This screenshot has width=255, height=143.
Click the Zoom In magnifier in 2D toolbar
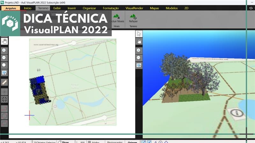4,51
